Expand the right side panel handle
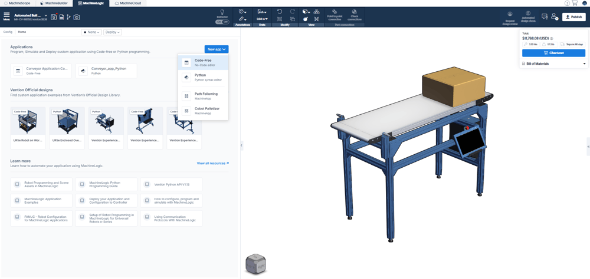 [x=588, y=147]
